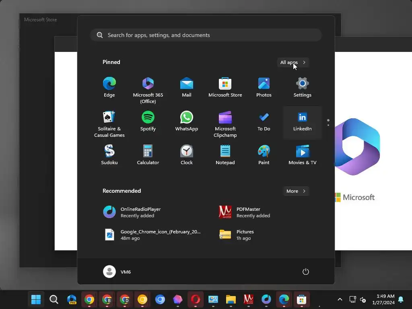
Task: Open Spotify from pinned apps
Action: [148, 122]
